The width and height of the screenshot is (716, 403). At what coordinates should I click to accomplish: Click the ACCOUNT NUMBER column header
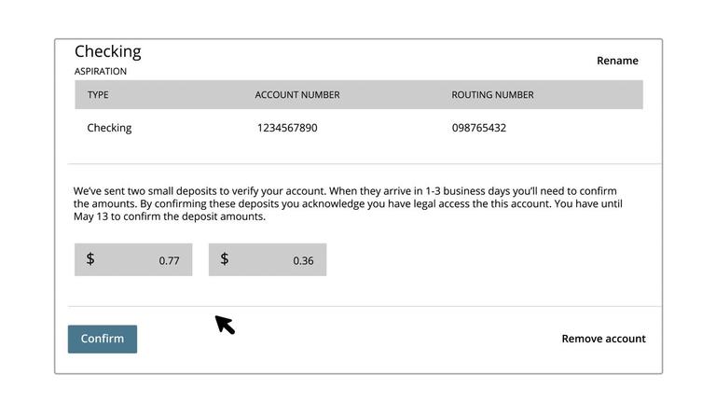click(x=297, y=95)
